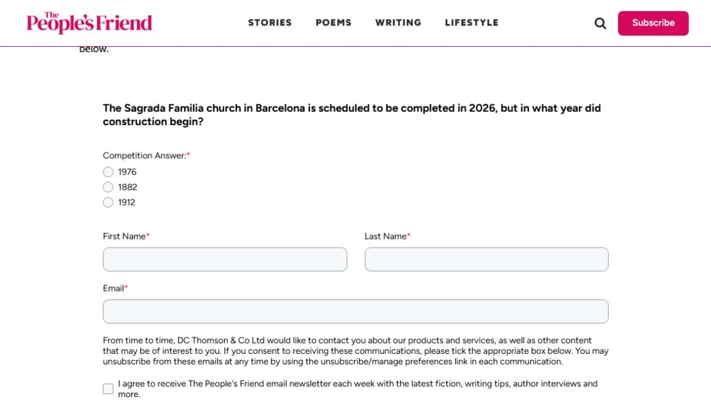Open the Writing navigation item
Screen dimensions: 711x400
pyautogui.click(x=398, y=23)
